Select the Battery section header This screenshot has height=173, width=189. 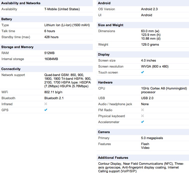[x=7, y=19]
